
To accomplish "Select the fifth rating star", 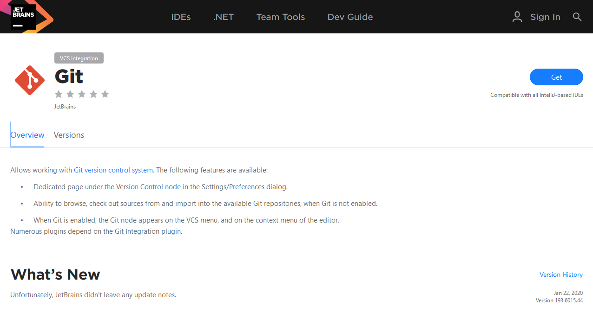I will [x=105, y=94].
